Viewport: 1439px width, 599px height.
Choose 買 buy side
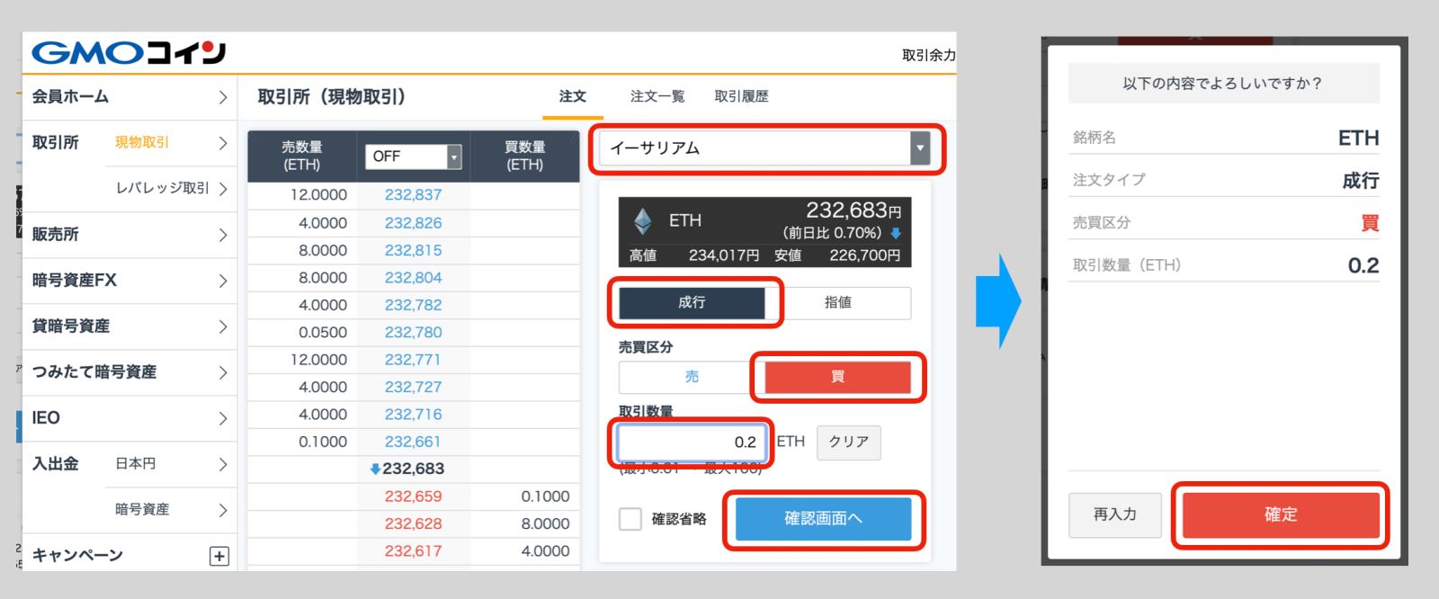coord(838,377)
